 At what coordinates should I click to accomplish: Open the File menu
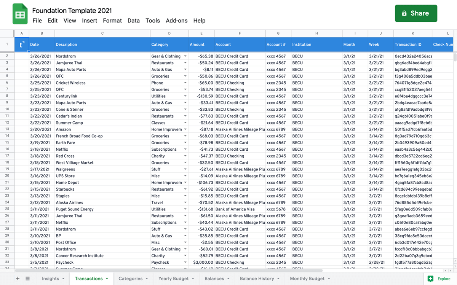tap(37, 21)
